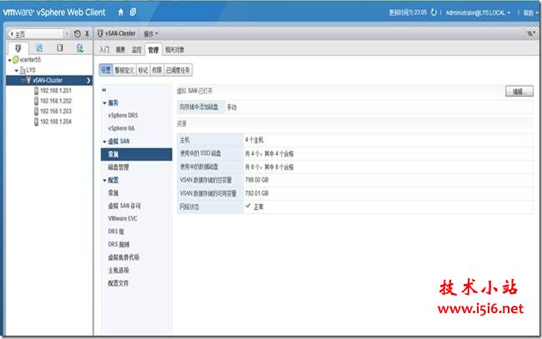Open 配置文件 settings
The width and height of the screenshot is (542, 339).
pyautogui.click(x=118, y=283)
